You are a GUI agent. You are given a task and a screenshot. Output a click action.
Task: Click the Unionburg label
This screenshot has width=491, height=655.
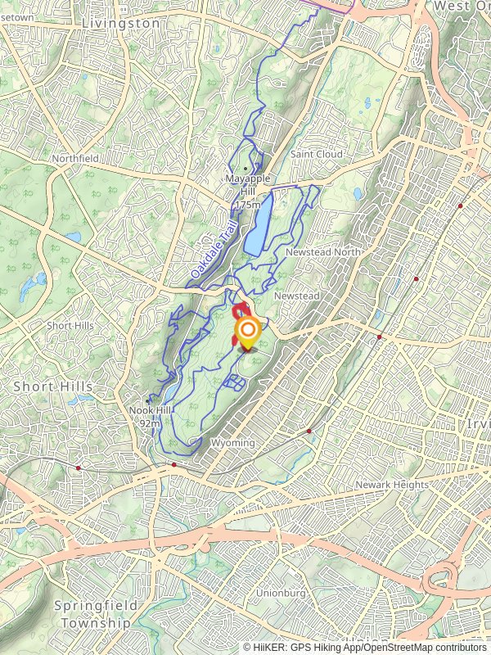click(281, 593)
